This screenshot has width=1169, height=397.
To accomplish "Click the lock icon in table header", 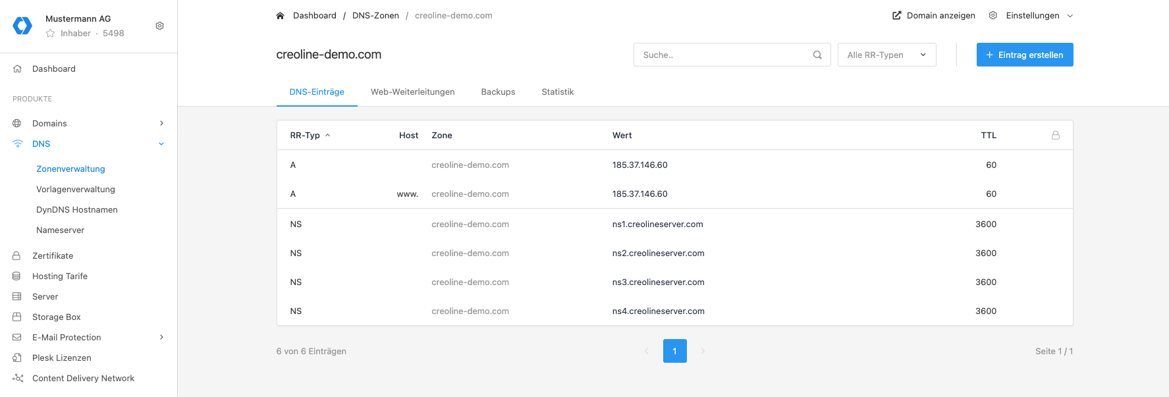I will (1056, 135).
